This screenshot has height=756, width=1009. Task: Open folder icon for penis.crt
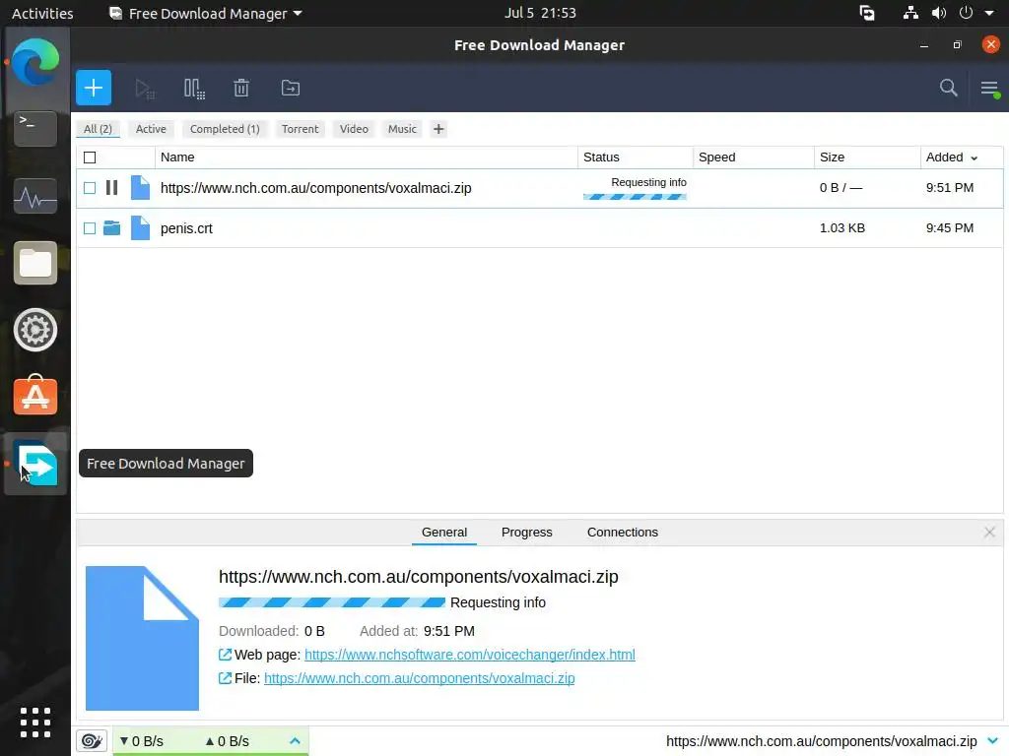(x=111, y=227)
